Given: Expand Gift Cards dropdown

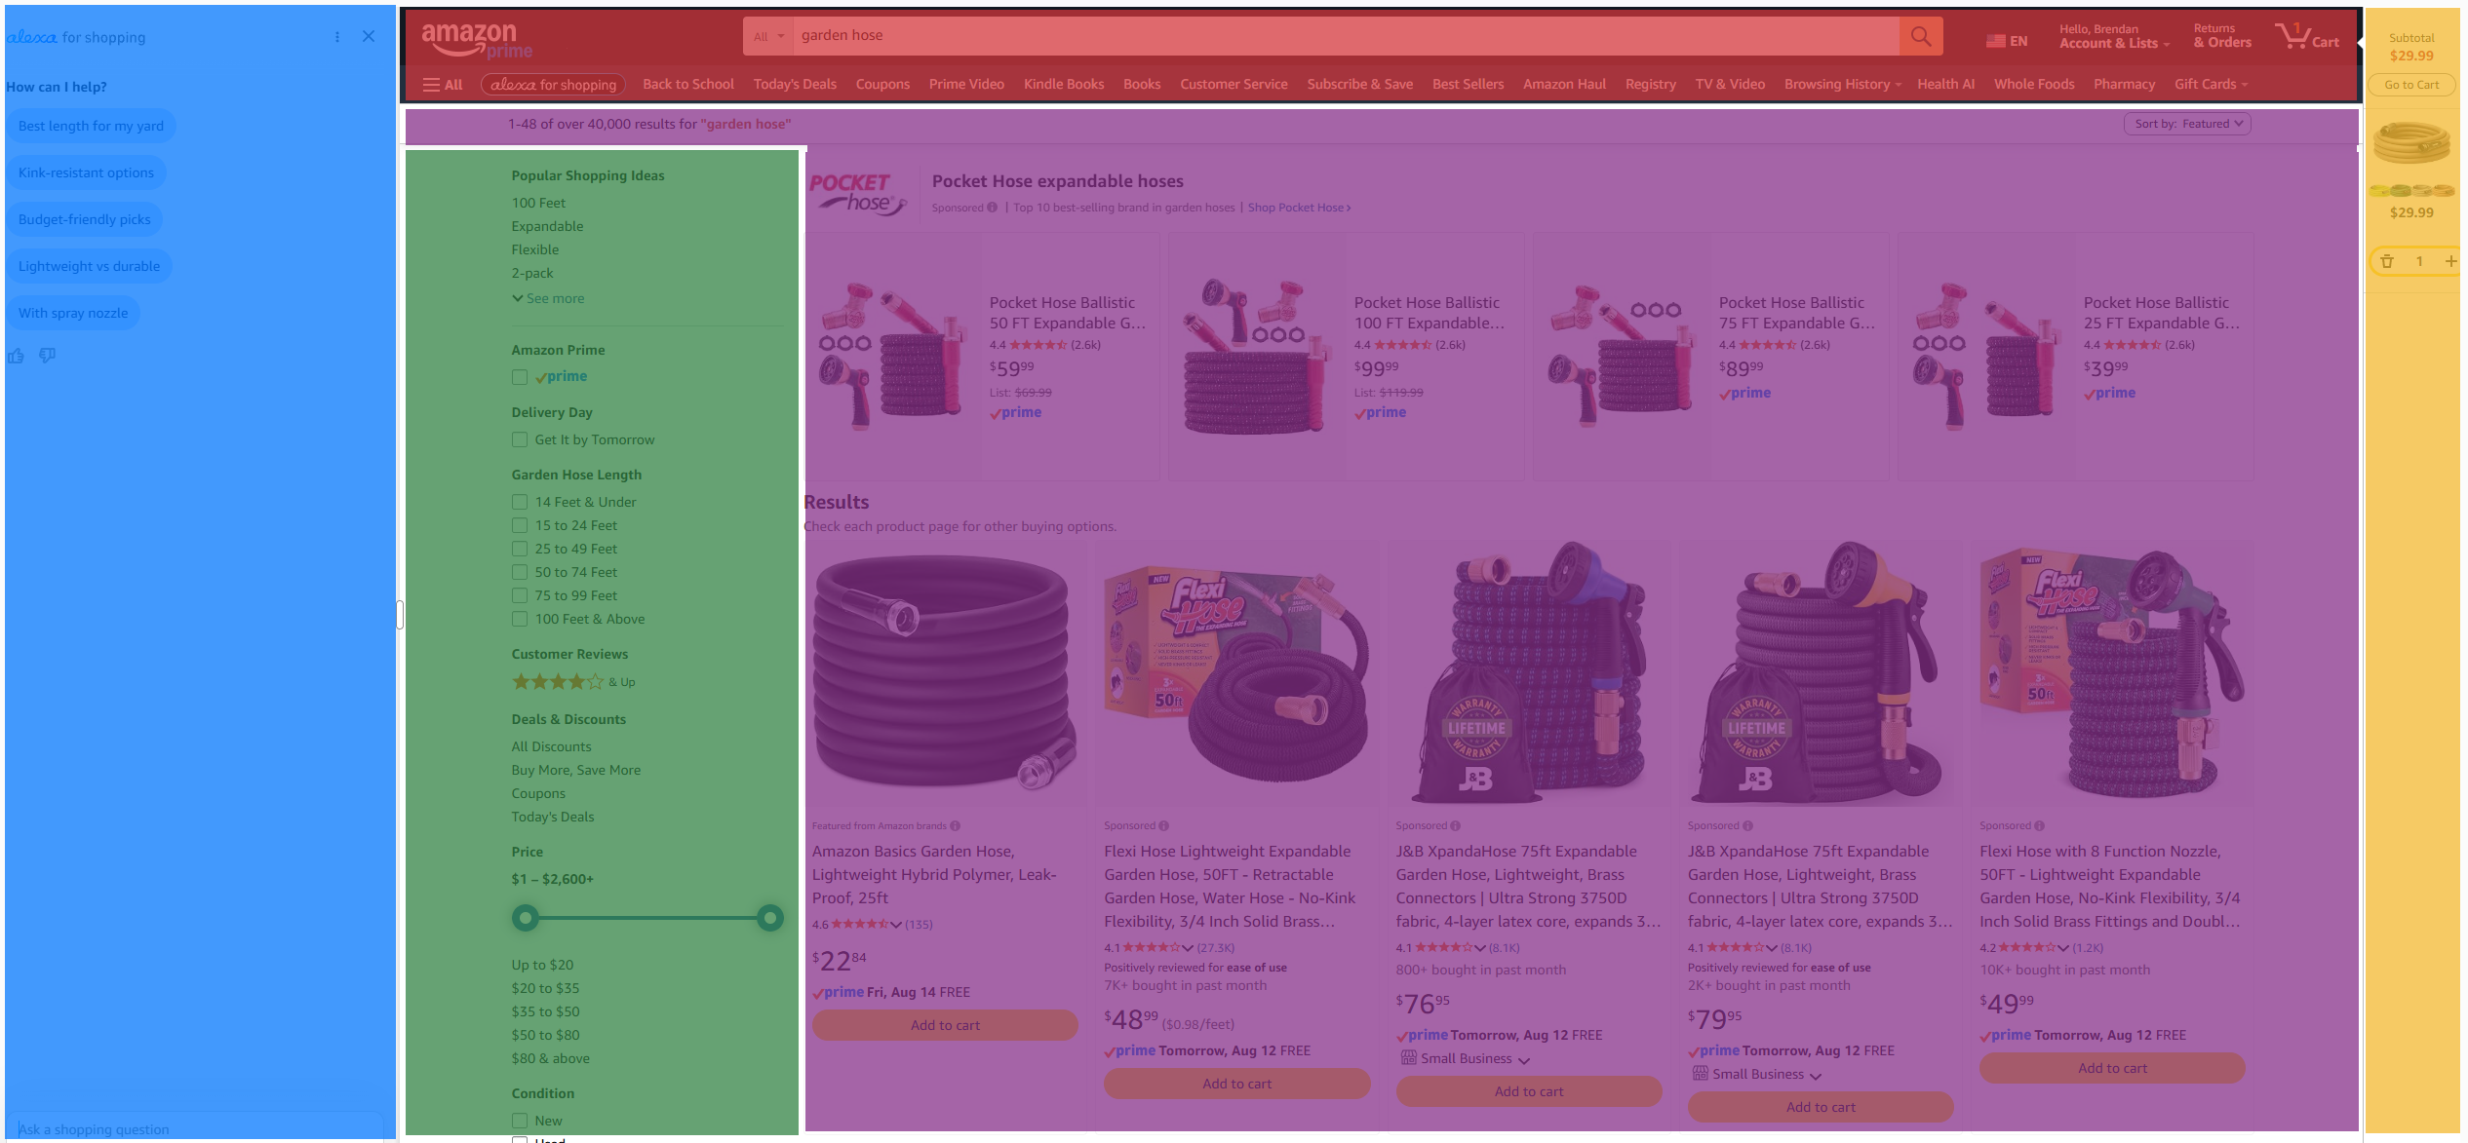Looking at the screenshot, I should tap(2211, 85).
